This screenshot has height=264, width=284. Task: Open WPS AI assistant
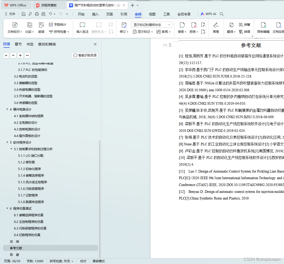(208, 14)
